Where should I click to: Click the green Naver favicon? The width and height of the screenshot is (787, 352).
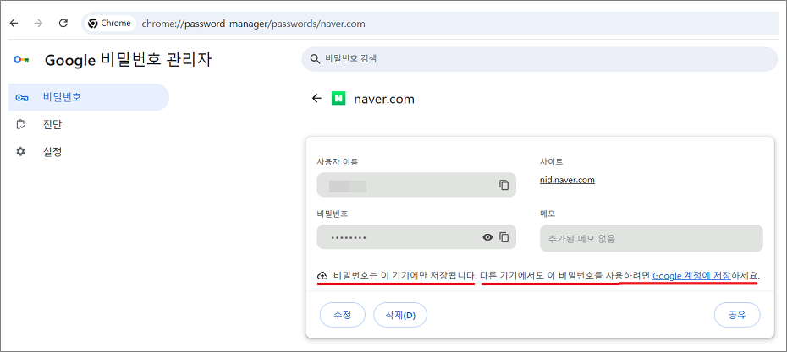338,99
